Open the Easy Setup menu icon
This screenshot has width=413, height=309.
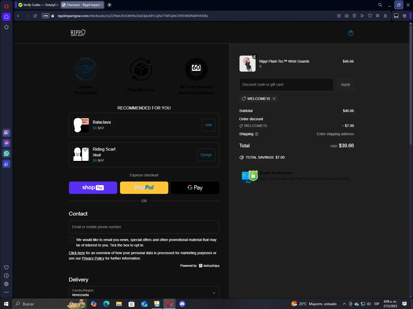tap(377, 16)
